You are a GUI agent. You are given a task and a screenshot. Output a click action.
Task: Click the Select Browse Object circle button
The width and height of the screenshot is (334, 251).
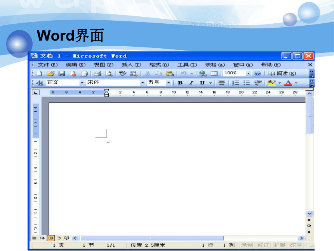pos(309,226)
